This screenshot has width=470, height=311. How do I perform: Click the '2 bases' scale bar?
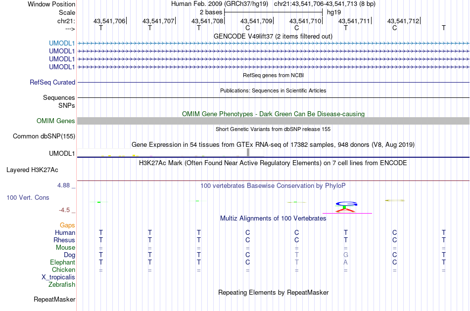point(273,12)
